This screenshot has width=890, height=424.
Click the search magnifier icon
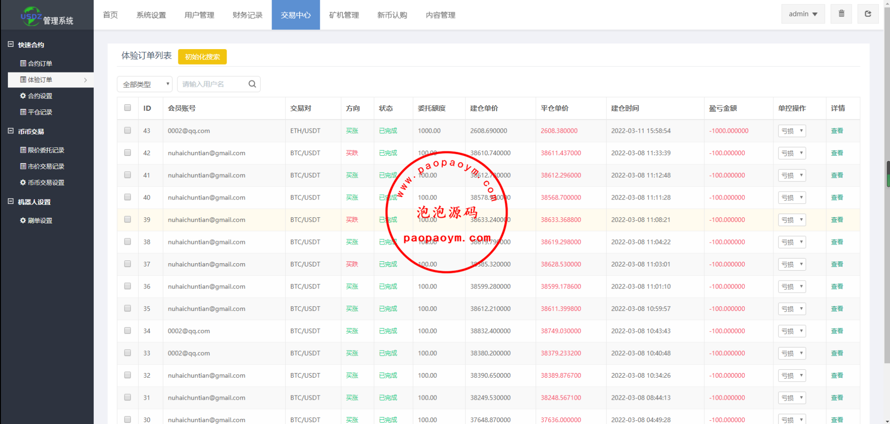point(252,84)
